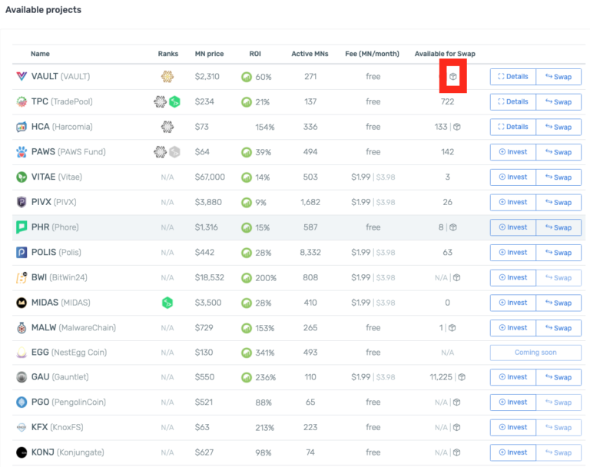Screen dimensions: 590x467
Task: Invest in the VITAE project
Action: 512,177
